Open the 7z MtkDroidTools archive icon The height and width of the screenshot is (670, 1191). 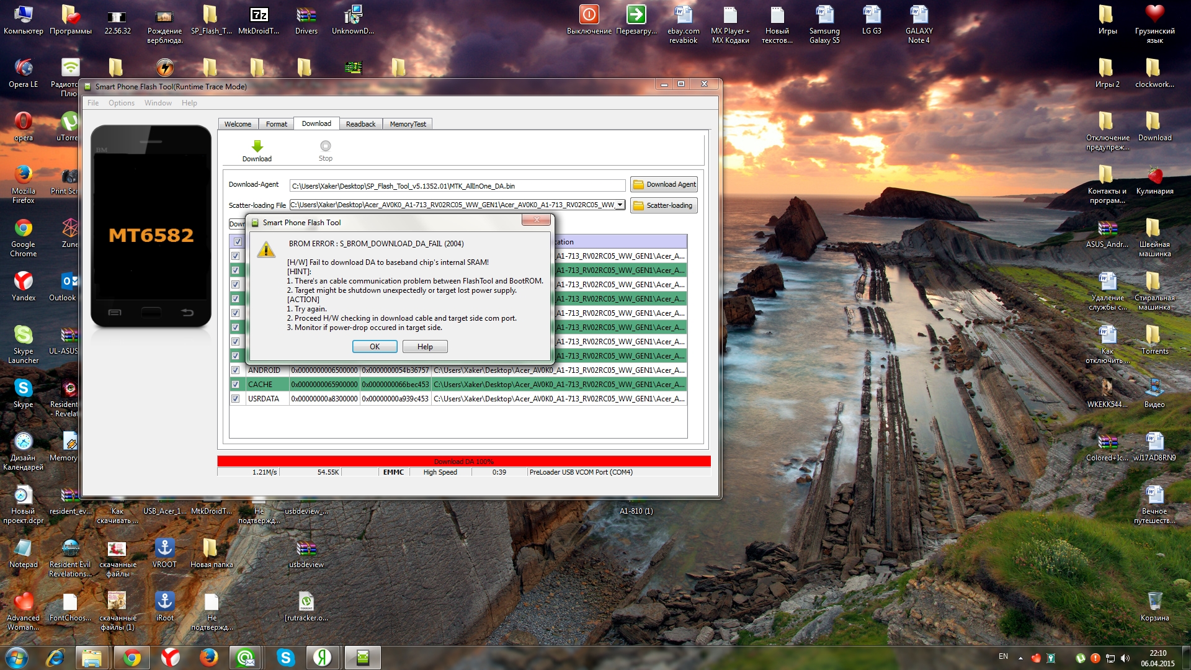259,15
